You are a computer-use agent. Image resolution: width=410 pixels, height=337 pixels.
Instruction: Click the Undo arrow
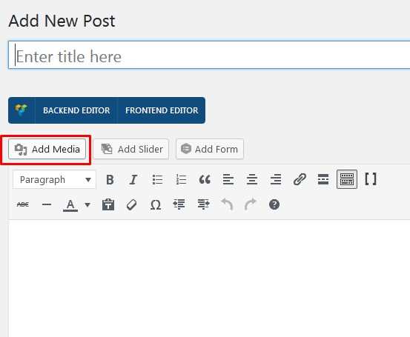tap(227, 204)
